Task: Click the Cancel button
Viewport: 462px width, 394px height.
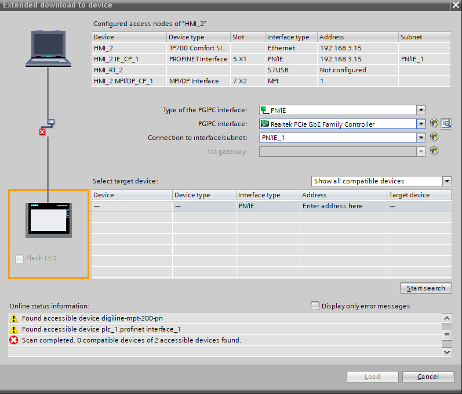Action: [428, 377]
